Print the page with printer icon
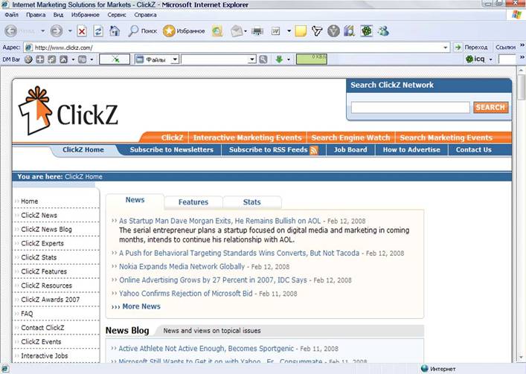 click(x=257, y=31)
